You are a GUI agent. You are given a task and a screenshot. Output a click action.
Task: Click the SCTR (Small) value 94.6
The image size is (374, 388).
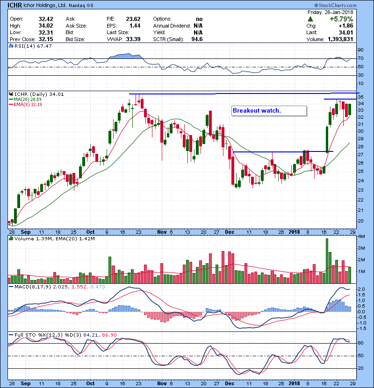point(197,39)
